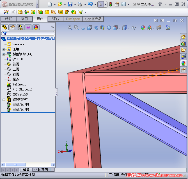Screen dimensions: 188x179
Task: Switch to the 评估 ribbon tab
Action: [56, 19]
